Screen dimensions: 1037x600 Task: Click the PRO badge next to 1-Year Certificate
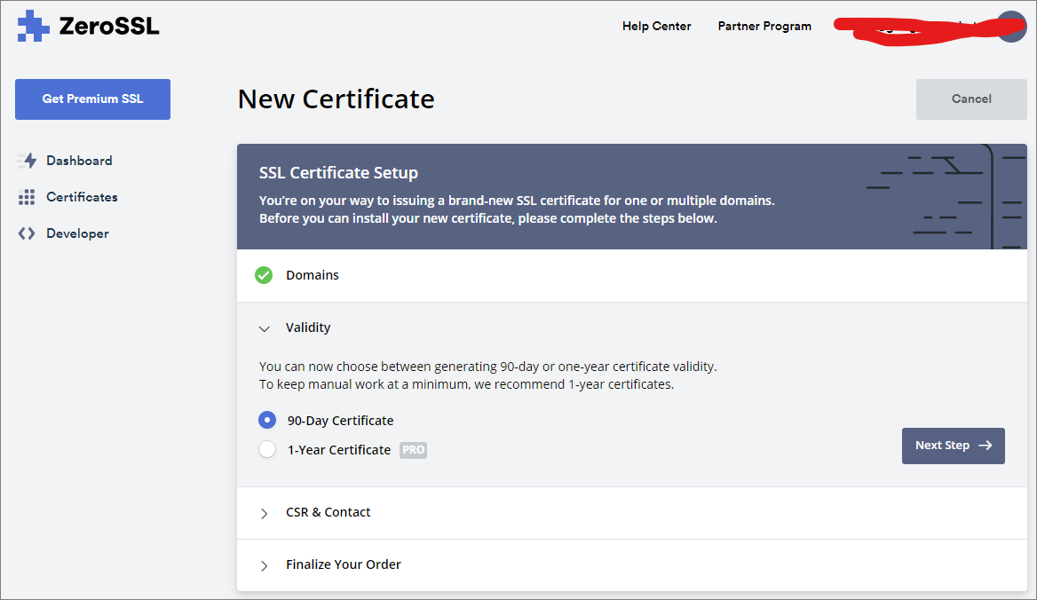[x=414, y=450]
